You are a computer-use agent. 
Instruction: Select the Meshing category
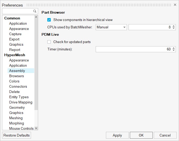(x=16, y=118)
